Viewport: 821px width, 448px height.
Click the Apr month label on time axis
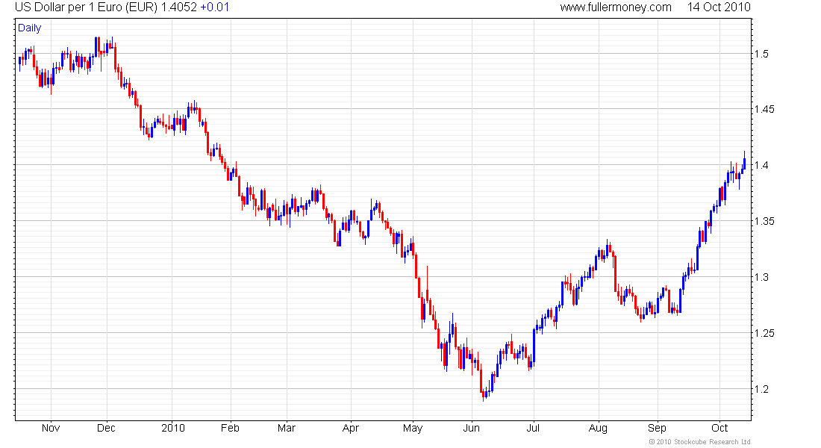pos(350,428)
